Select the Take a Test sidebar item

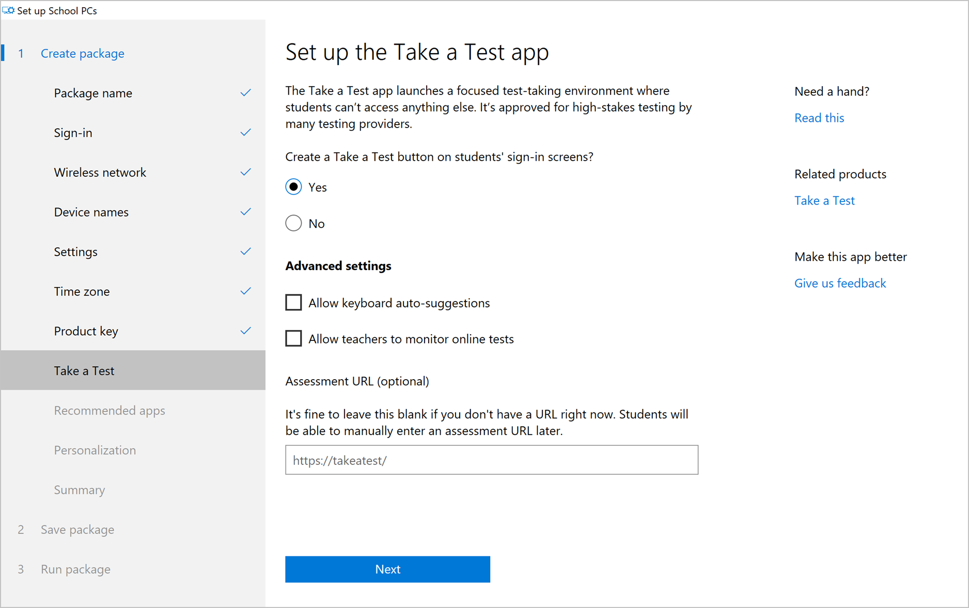click(84, 371)
